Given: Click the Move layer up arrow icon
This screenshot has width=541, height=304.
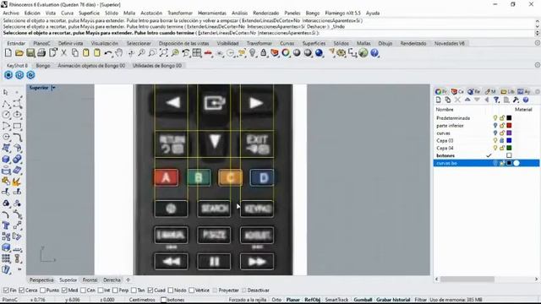Looking at the screenshot, I should (x=467, y=100).
